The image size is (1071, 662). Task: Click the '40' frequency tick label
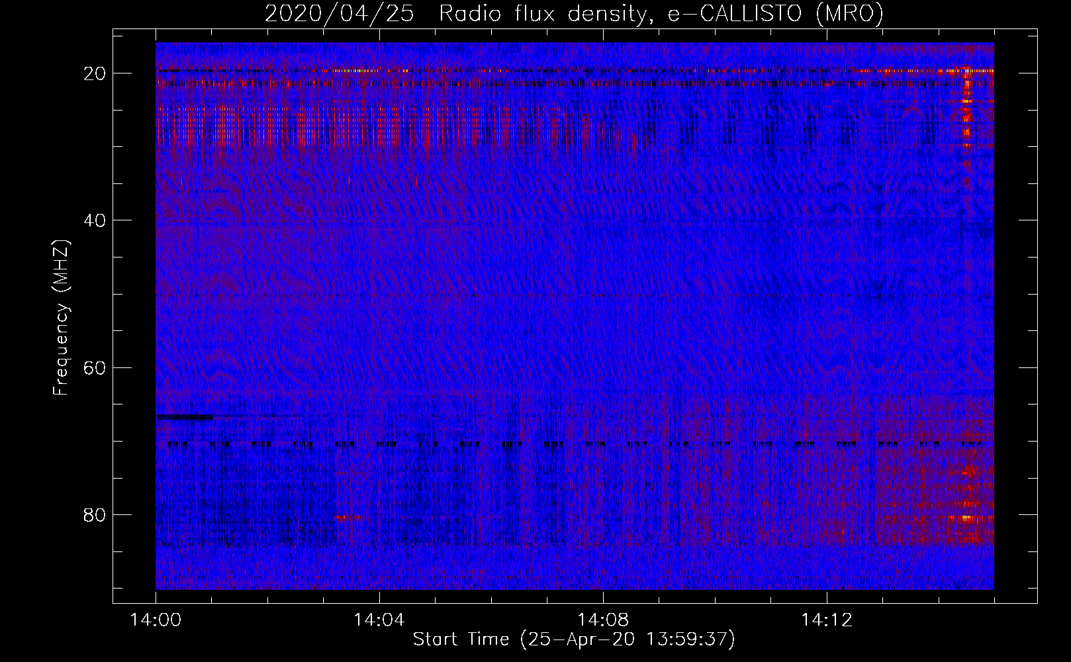95,220
